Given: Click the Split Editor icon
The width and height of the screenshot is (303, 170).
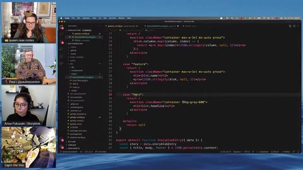Looking at the screenshot, I should [294, 26].
